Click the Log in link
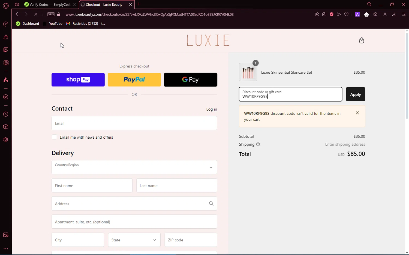The image size is (409, 255). pos(212,109)
